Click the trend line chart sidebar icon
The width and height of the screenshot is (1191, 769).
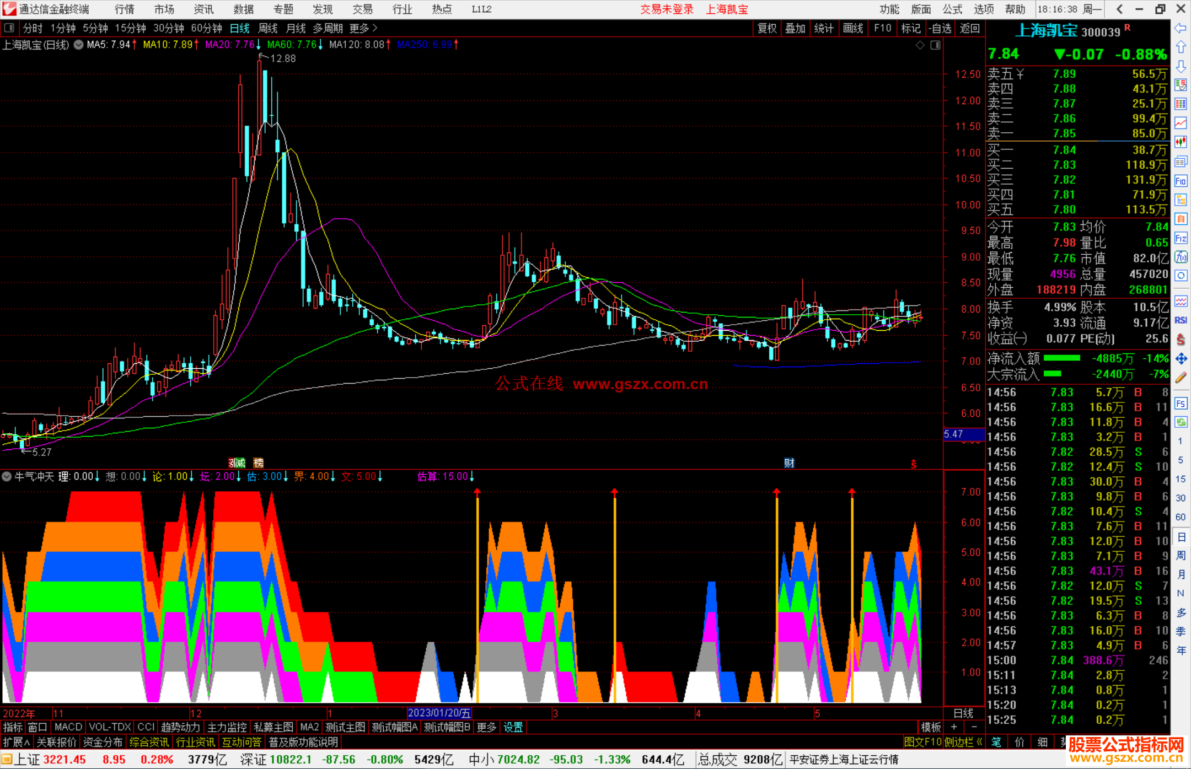(x=1181, y=123)
